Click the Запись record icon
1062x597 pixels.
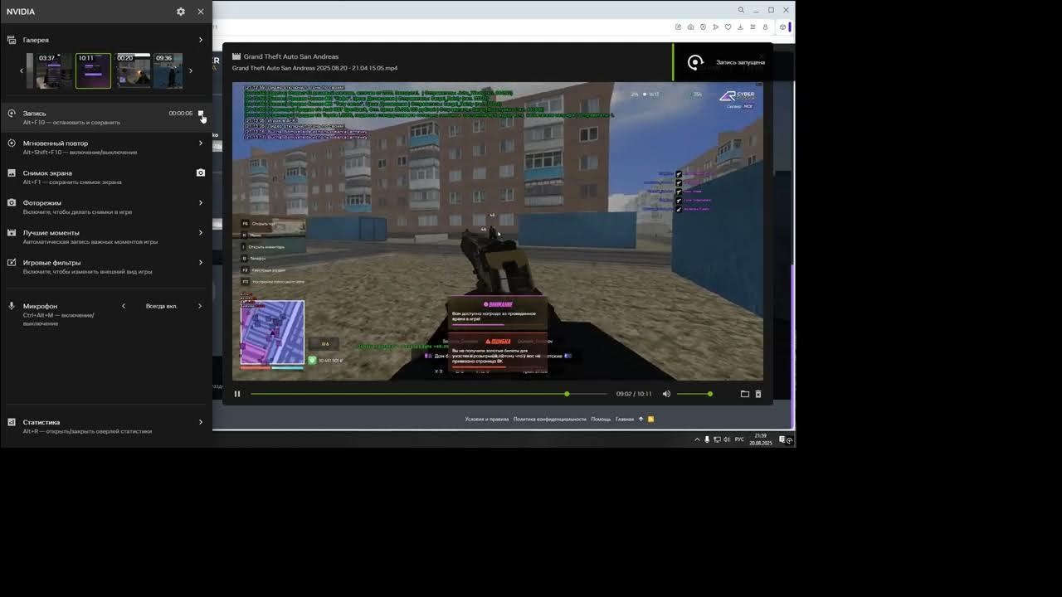pyautogui.click(x=12, y=114)
